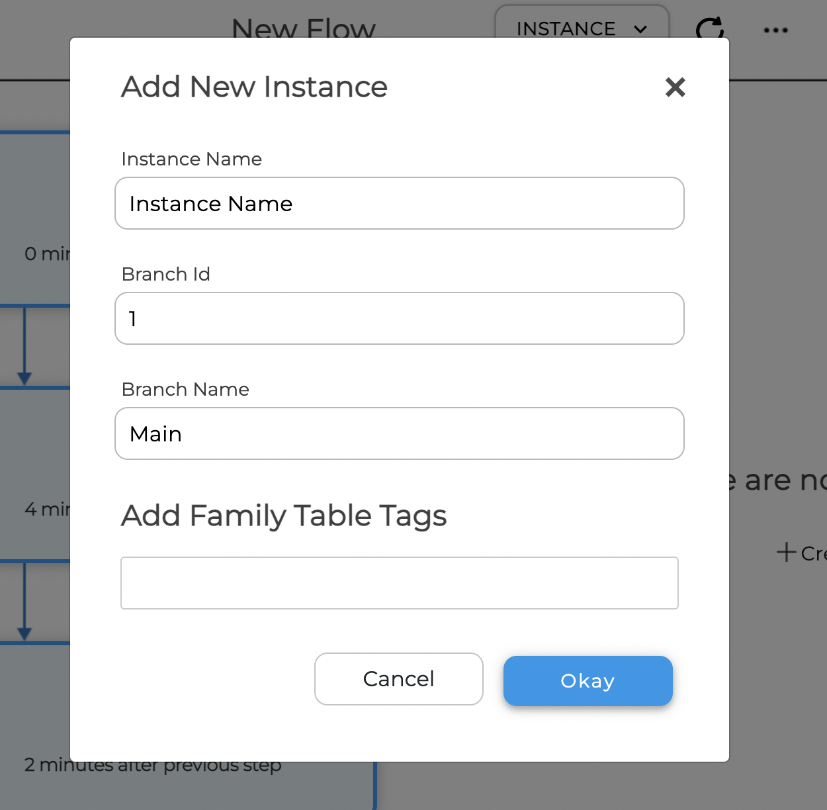
Task: Click the 2 minutes after previous step label
Action: pyautogui.click(x=153, y=765)
